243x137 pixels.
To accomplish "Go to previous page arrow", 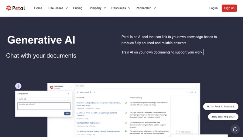I will [x=187, y=92].
